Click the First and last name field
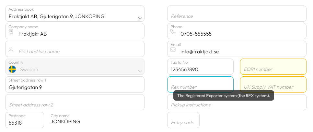The image size is (313, 132). pyautogui.click(x=75, y=49)
